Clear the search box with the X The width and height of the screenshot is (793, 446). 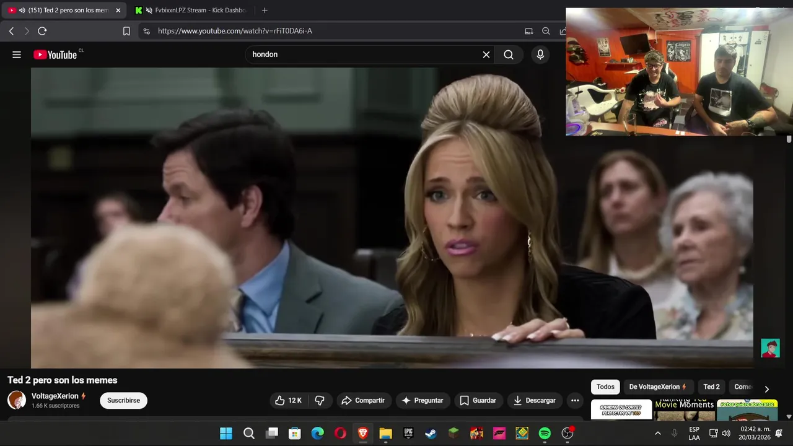[x=486, y=55]
